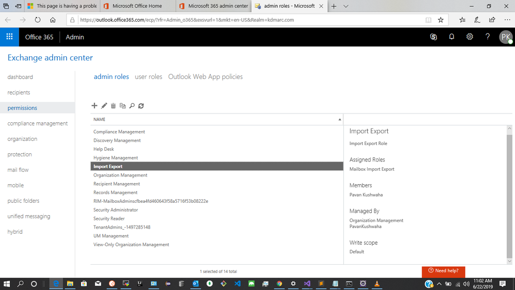
Task: Open organization in left navigation
Action: (x=22, y=139)
